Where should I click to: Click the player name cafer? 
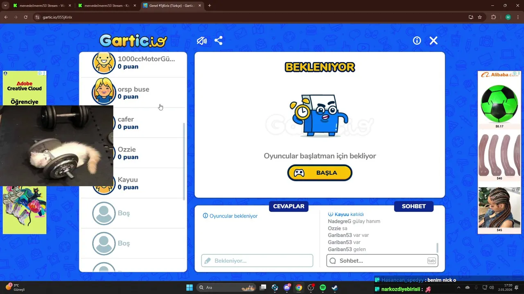coord(126,119)
